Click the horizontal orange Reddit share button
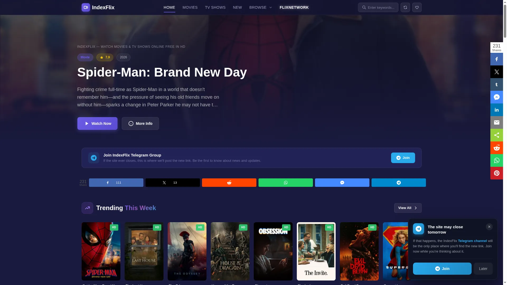This screenshot has width=507, height=285. [229, 183]
